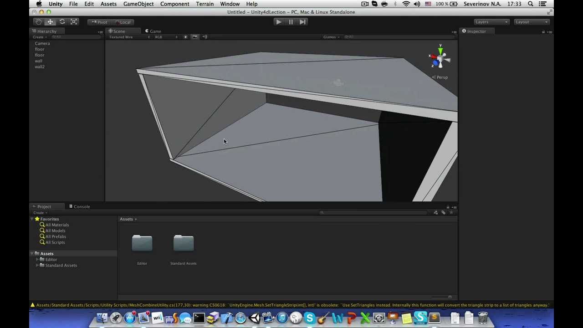Open the Standard Assets folder thumbnail
This screenshot has height=328, width=583.
[184, 244]
